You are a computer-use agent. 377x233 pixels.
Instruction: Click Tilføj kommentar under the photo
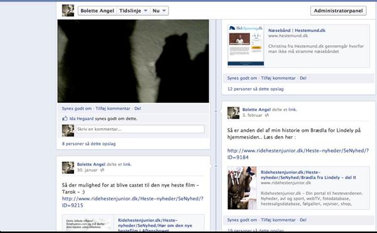coord(112,109)
